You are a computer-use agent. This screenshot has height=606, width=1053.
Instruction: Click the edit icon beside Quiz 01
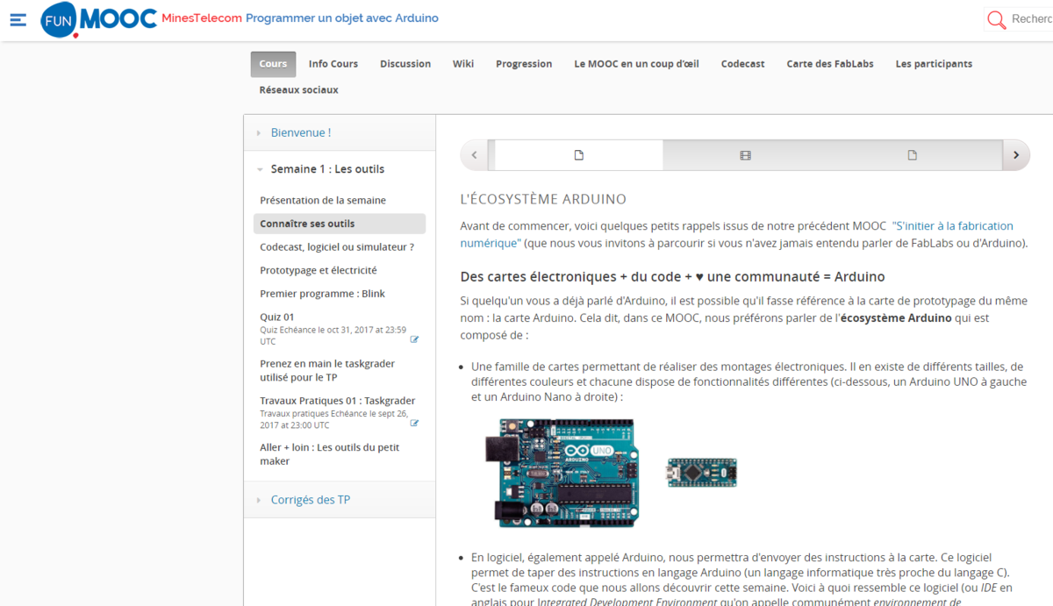click(x=414, y=339)
